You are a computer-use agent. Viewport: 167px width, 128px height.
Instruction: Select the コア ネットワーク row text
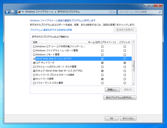pyautogui.click(x=45, y=63)
